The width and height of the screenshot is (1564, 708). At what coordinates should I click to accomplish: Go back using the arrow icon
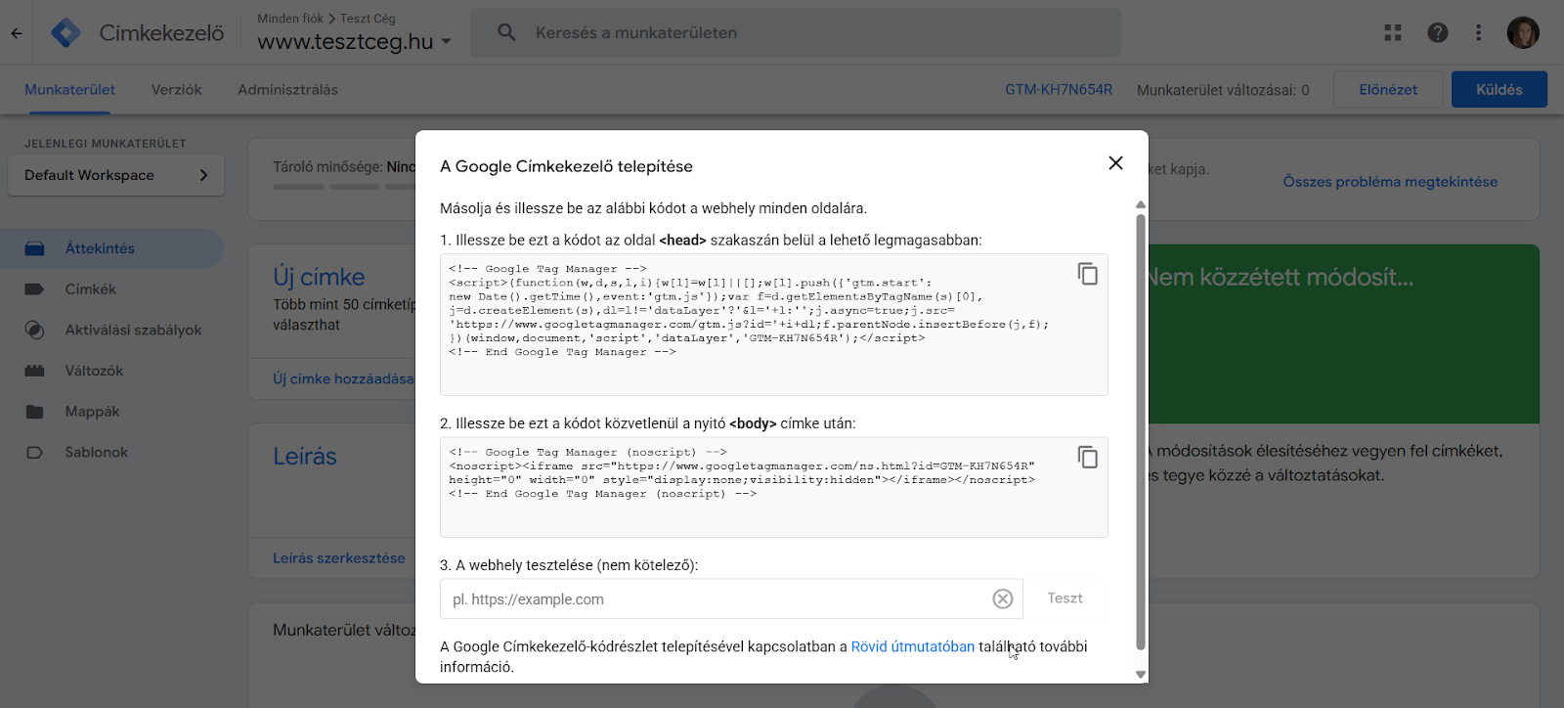[17, 32]
